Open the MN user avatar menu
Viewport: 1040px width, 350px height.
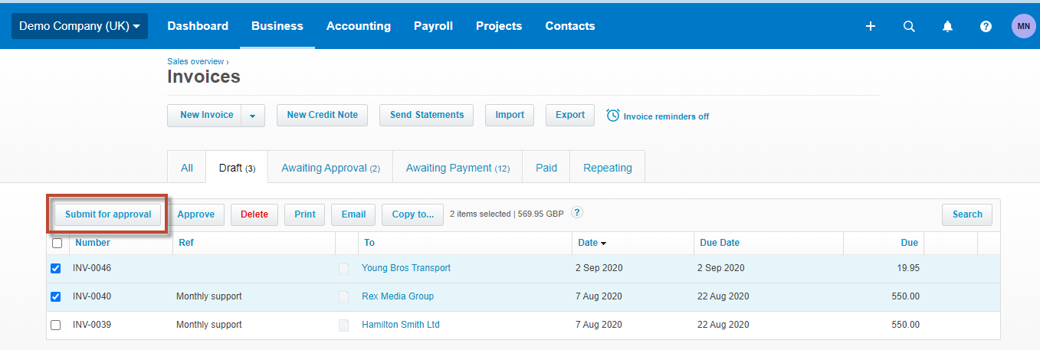pos(1024,26)
